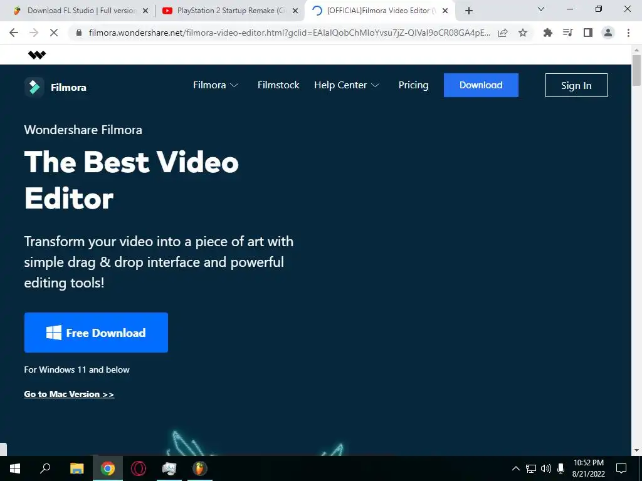
Task: Close the Filmora Video Editor tab
Action: point(445,11)
